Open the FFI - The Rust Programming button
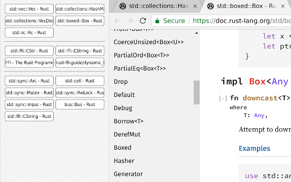 coord(29,63)
